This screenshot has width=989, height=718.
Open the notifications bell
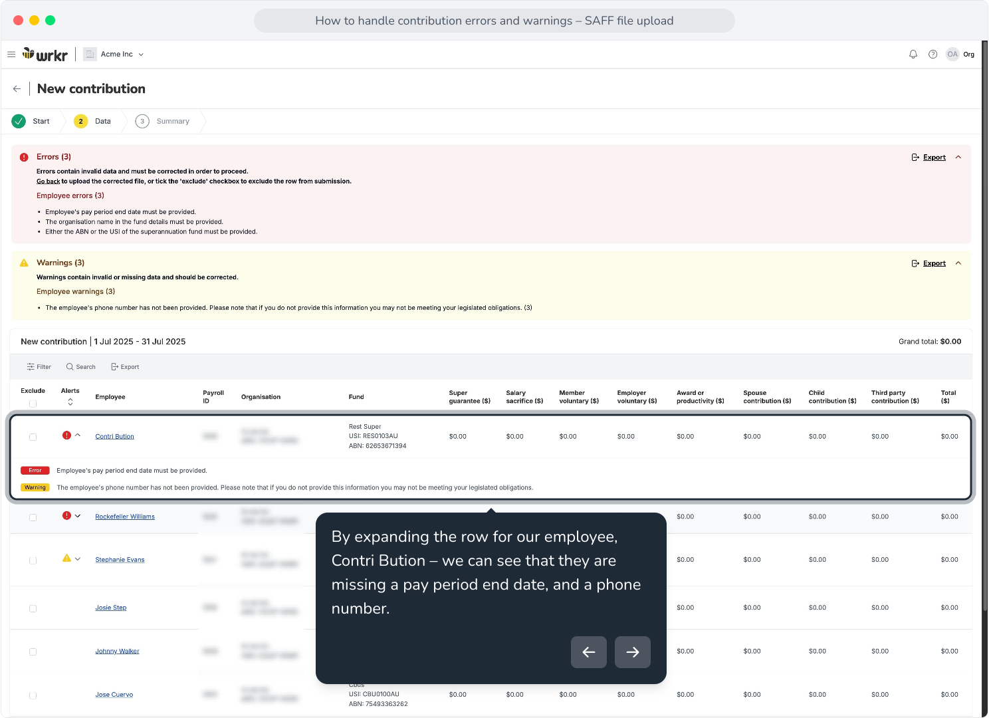(x=913, y=55)
